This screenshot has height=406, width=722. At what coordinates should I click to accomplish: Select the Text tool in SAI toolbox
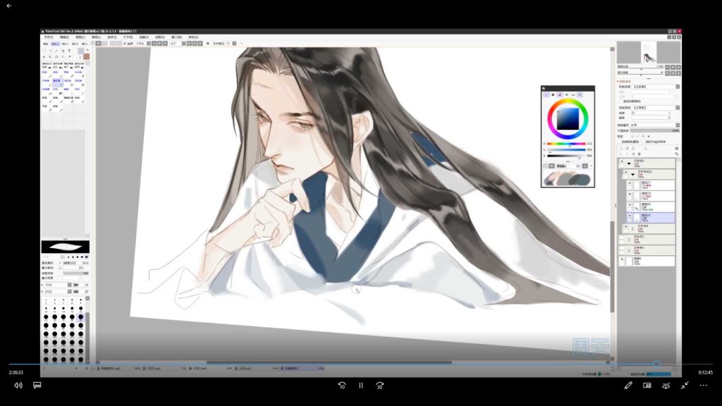(69, 51)
